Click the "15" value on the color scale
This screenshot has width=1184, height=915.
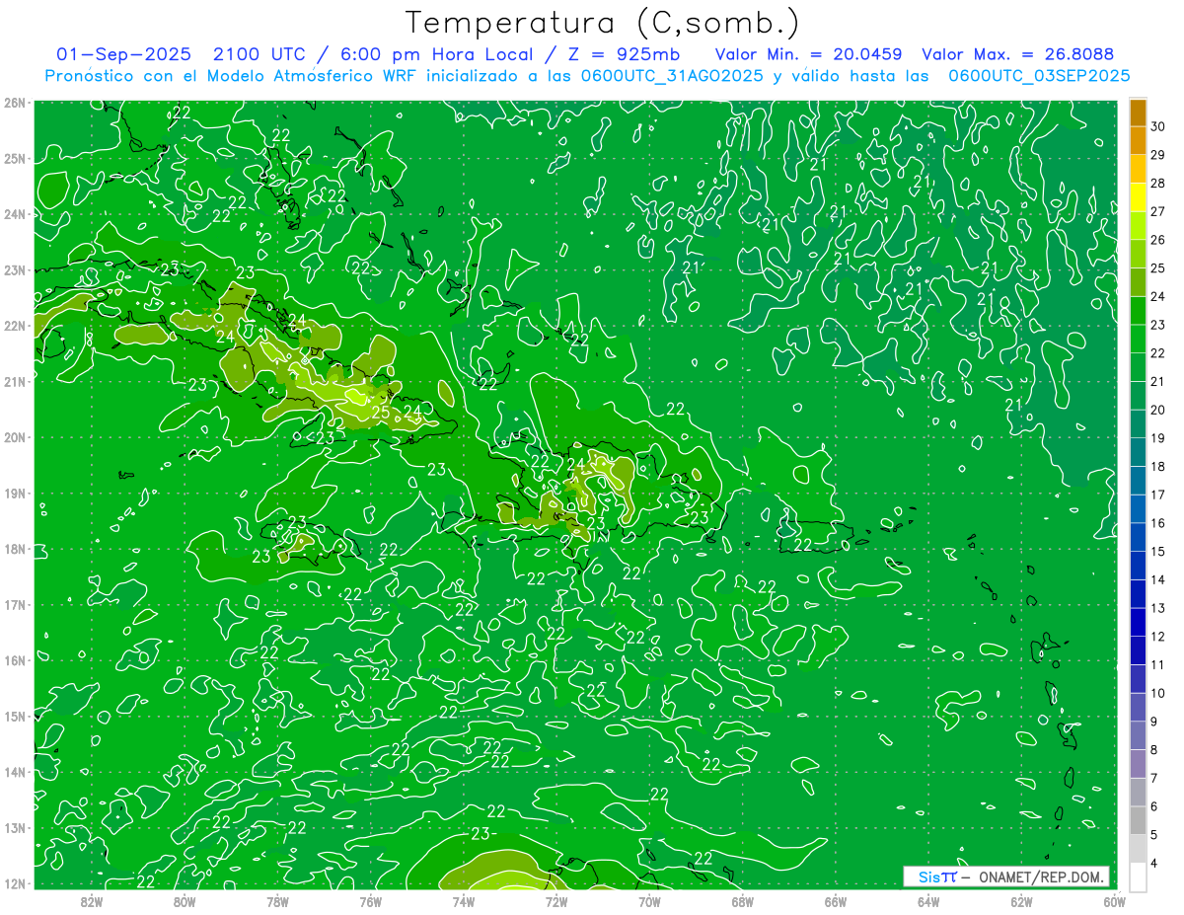(x=1158, y=551)
